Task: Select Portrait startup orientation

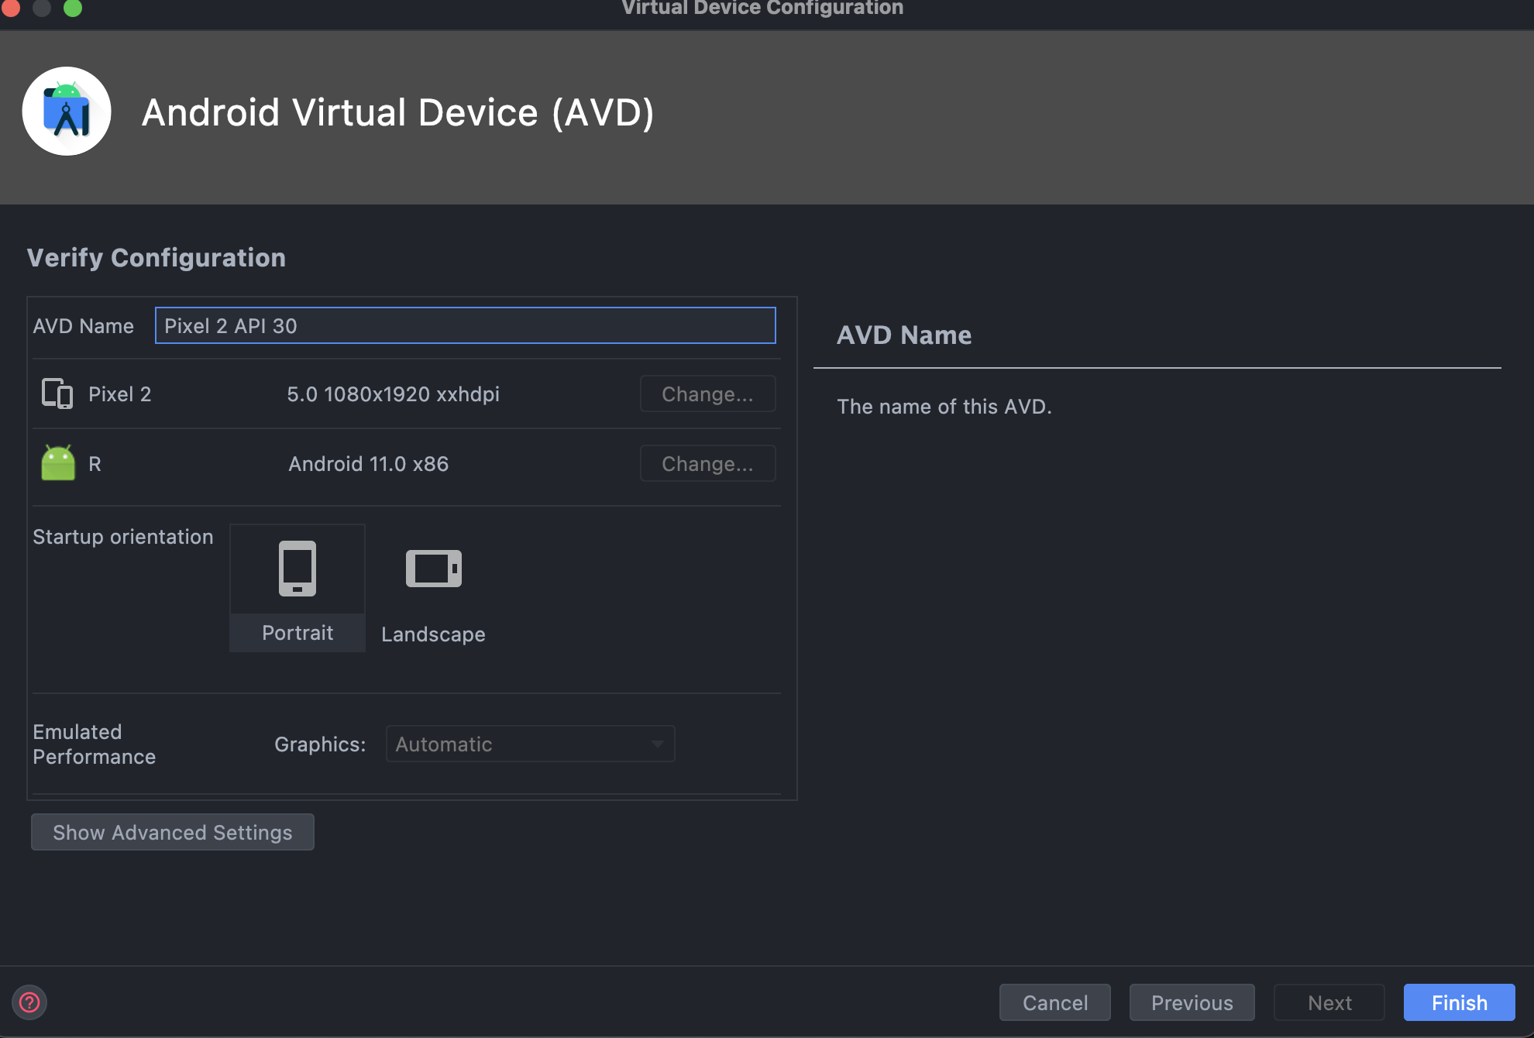Action: coord(298,632)
